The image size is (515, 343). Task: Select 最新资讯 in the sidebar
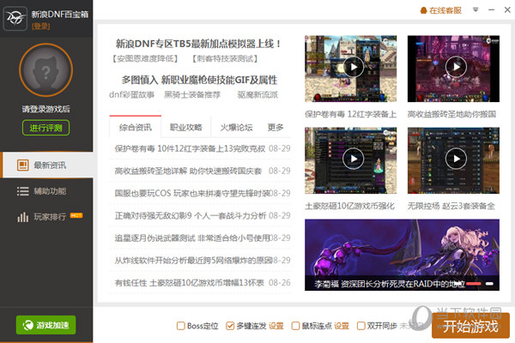click(46, 165)
